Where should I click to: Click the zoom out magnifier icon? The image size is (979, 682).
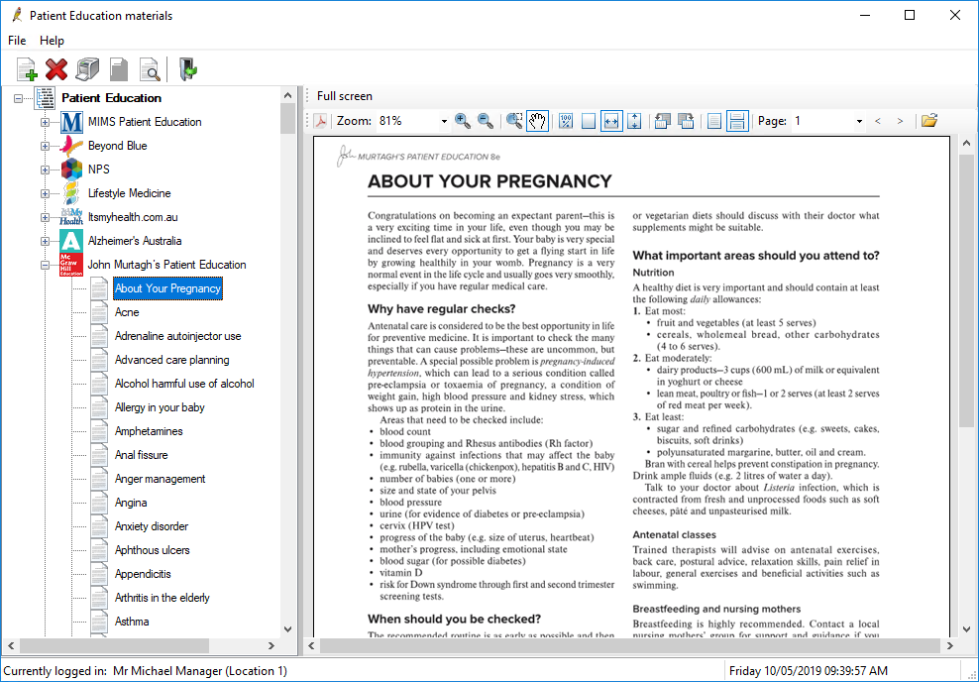[x=486, y=121]
